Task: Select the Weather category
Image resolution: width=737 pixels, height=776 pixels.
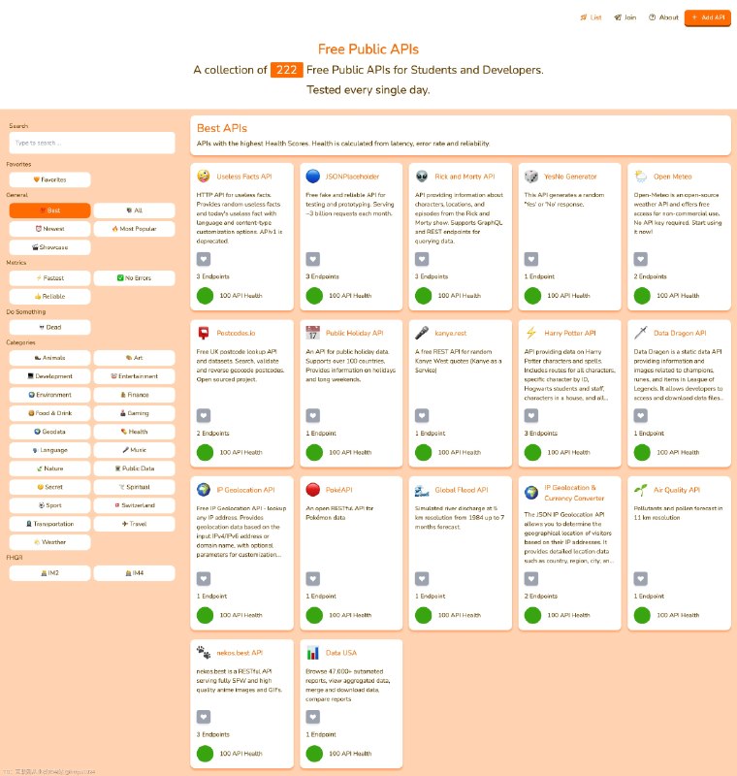Action: pyautogui.click(x=50, y=542)
